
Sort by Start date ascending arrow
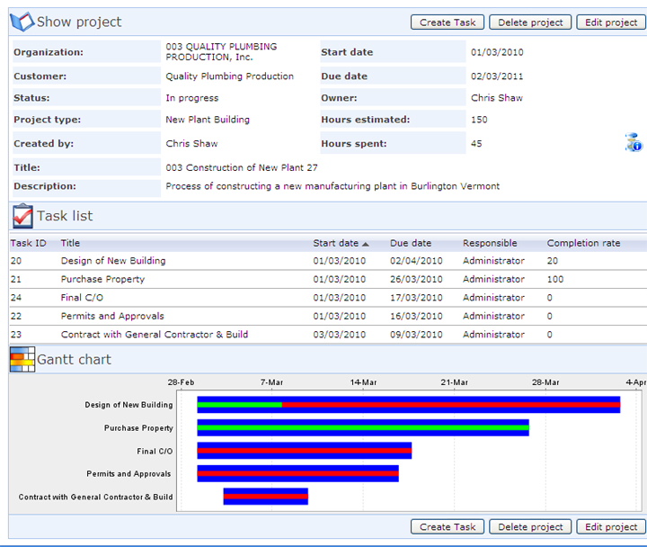coord(366,244)
